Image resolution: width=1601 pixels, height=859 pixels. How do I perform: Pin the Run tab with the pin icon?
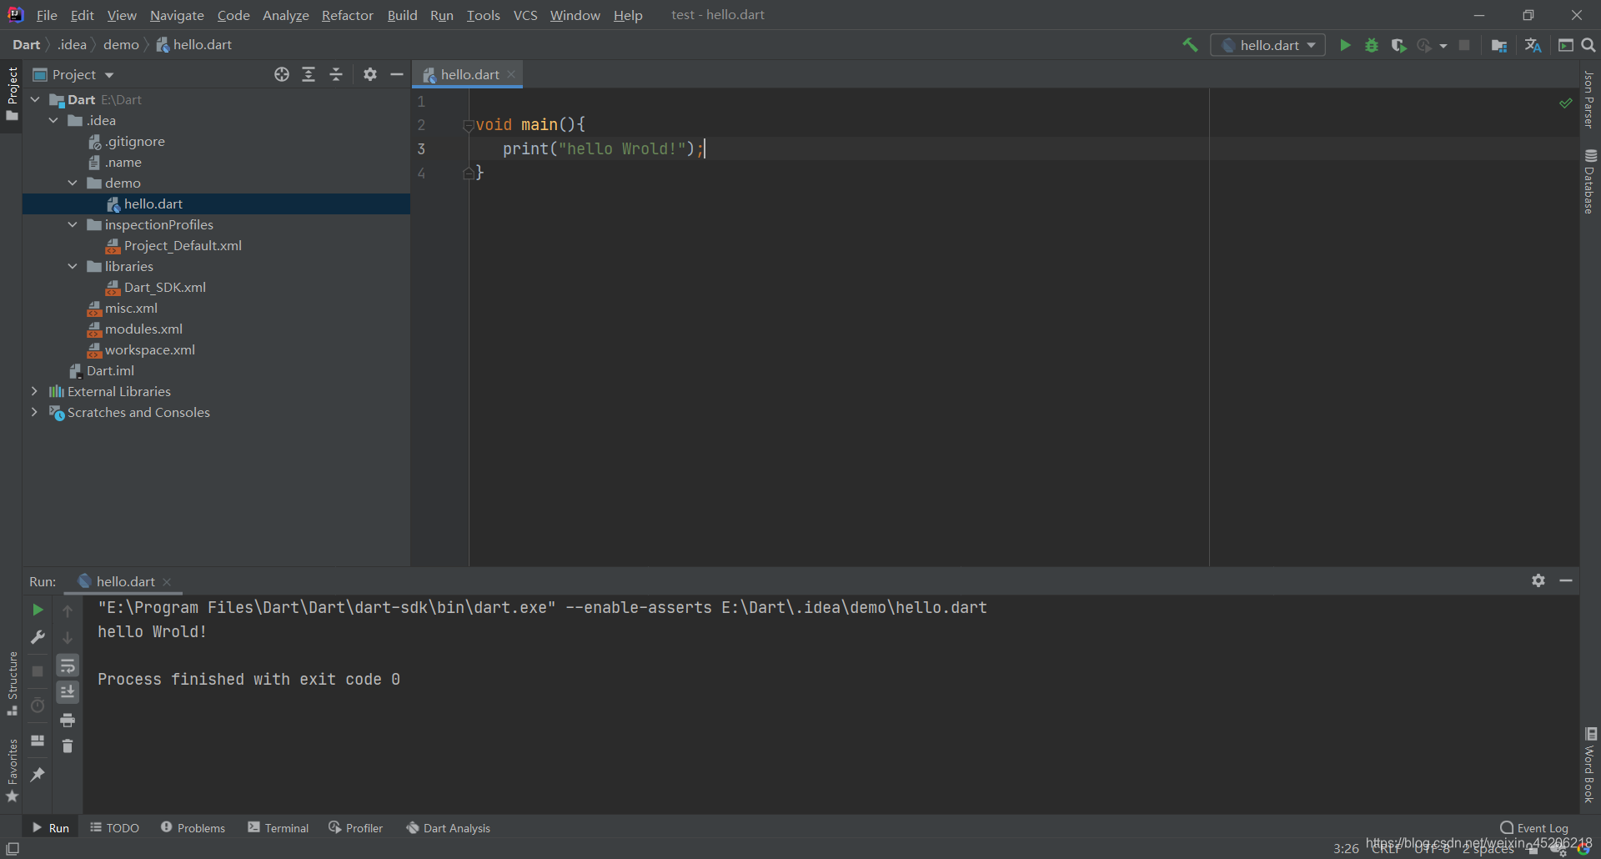[x=38, y=775]
